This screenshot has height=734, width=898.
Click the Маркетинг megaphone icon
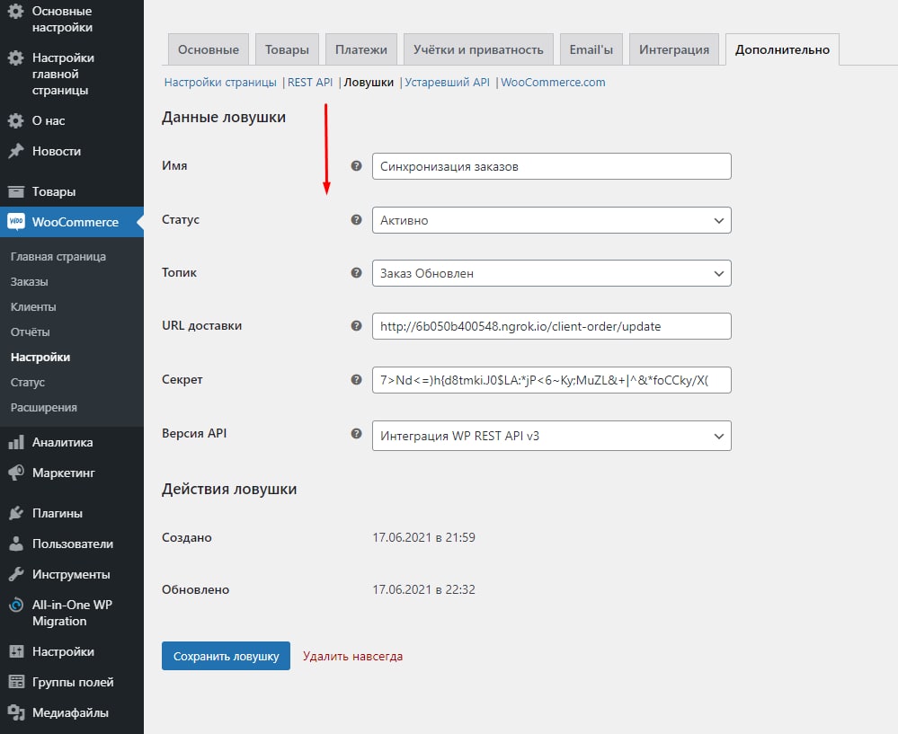point(15,473)
